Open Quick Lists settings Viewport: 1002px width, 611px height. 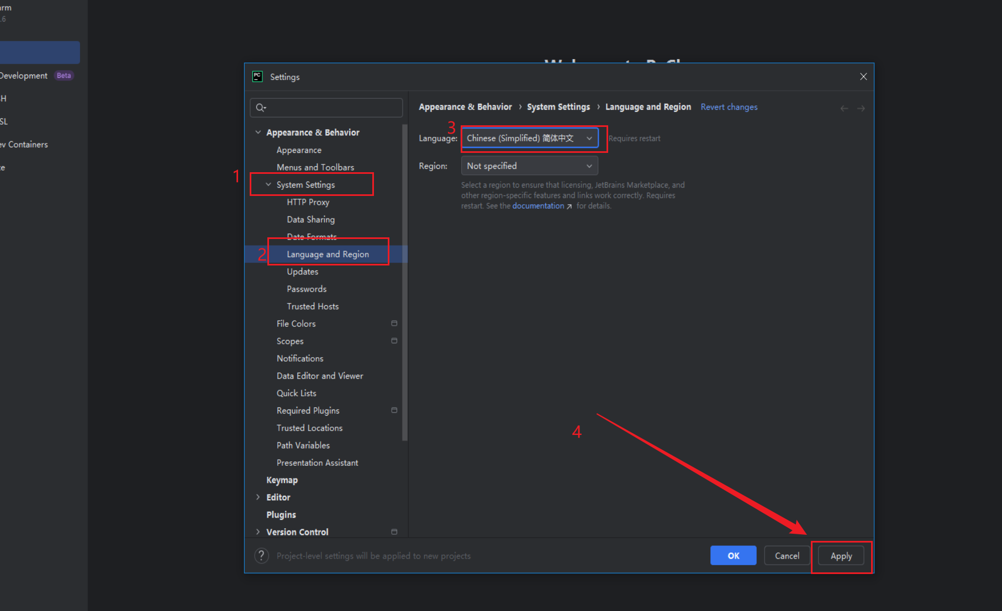point(297,394)
